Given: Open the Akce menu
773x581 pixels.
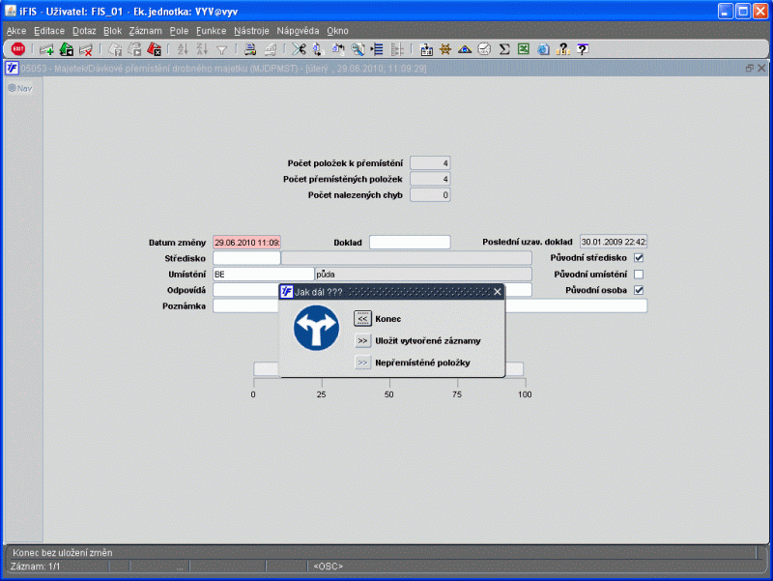Looking at the screenshot, I should (16, 31).
